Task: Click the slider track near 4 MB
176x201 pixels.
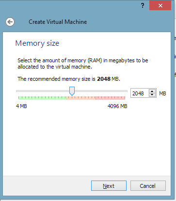Action: [x=19, y=91]
